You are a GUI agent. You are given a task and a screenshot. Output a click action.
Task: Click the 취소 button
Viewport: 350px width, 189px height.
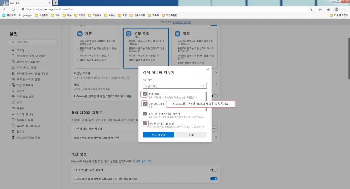coord(191,135)
